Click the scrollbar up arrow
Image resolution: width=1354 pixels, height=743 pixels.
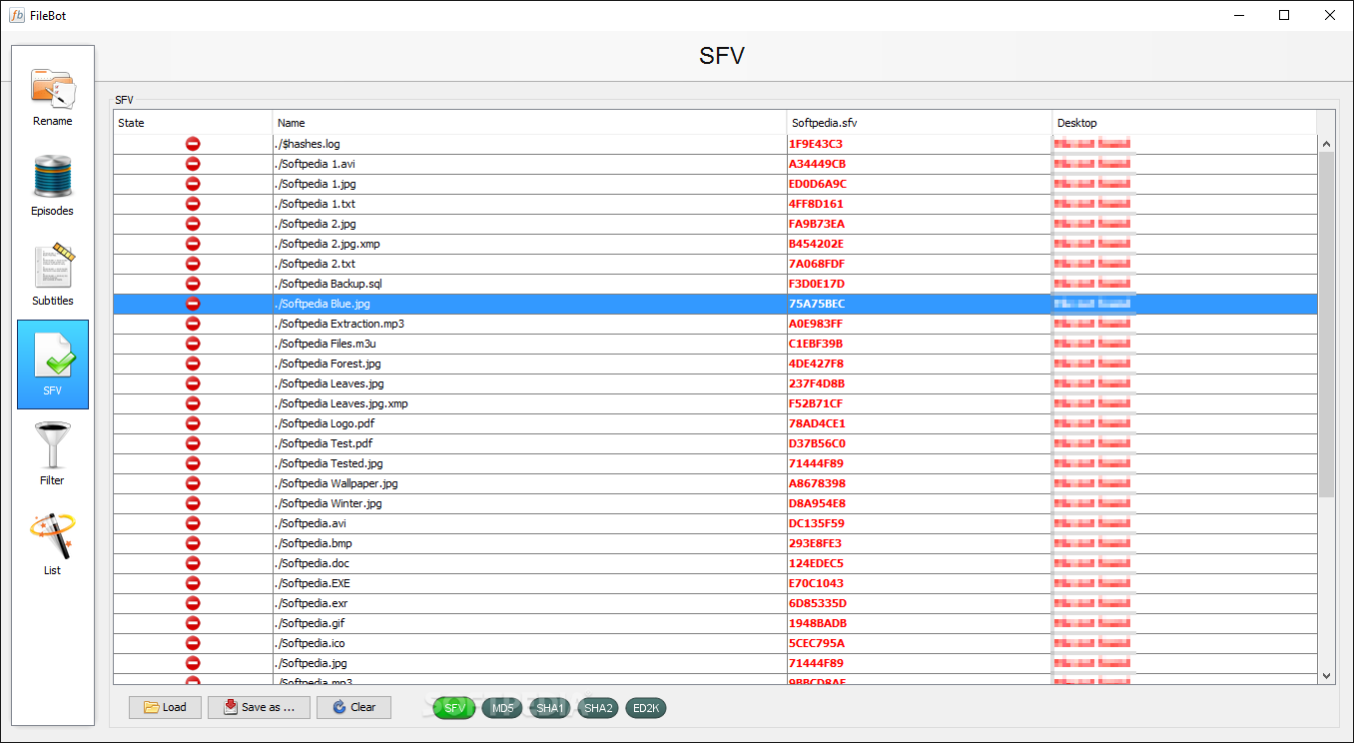coord(1326,144)
